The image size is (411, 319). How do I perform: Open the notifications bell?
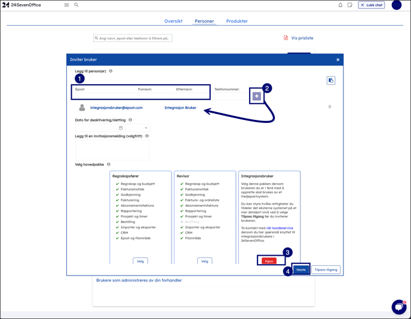(341, 5)
